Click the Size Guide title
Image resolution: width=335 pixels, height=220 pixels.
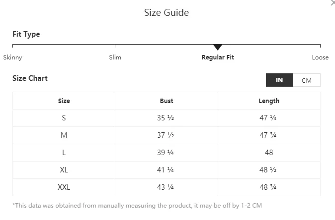point(167,12)
